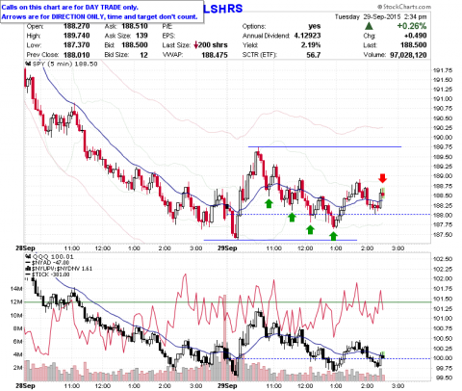Select the SCTR (ETF) value 56.7
The height and width of the screenshot is (391, 462).
click(x=314, y=55)
